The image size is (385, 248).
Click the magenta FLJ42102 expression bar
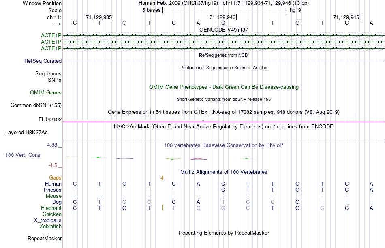click(224, 122)
